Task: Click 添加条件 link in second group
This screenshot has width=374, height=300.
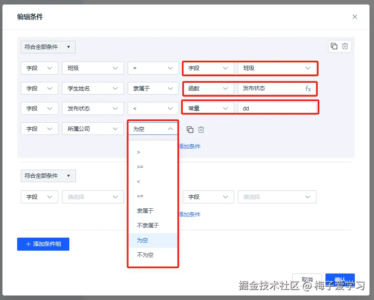Action: (190, 214)
